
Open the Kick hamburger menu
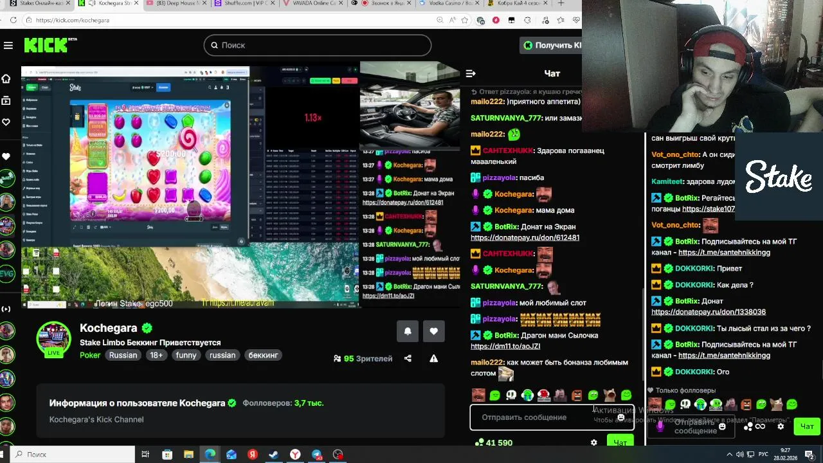coord(8,45)
